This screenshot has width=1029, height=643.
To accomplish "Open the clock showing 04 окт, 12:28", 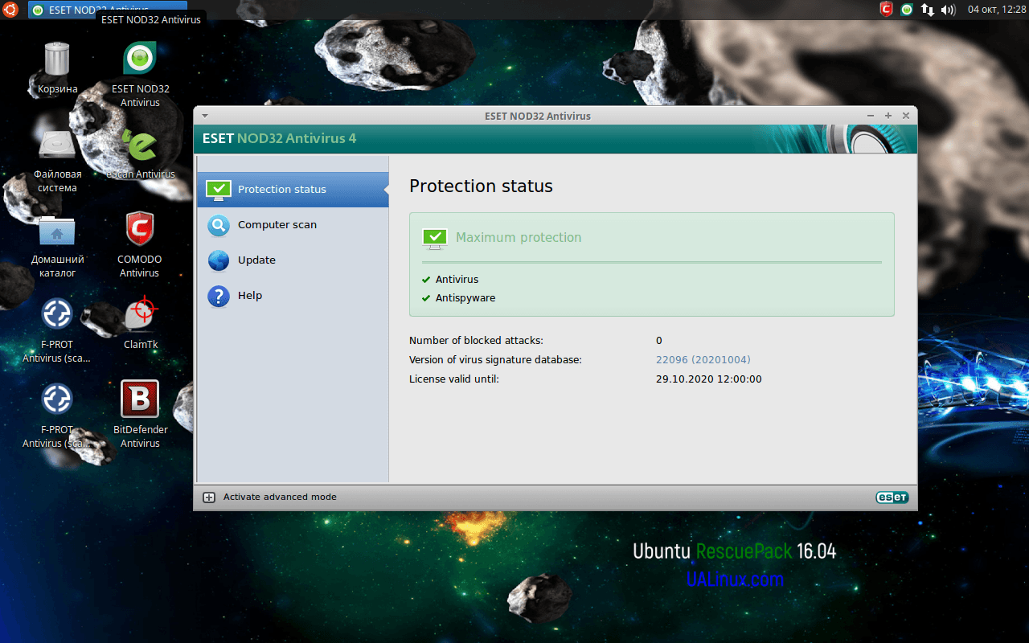I will [x=996, y=10].
